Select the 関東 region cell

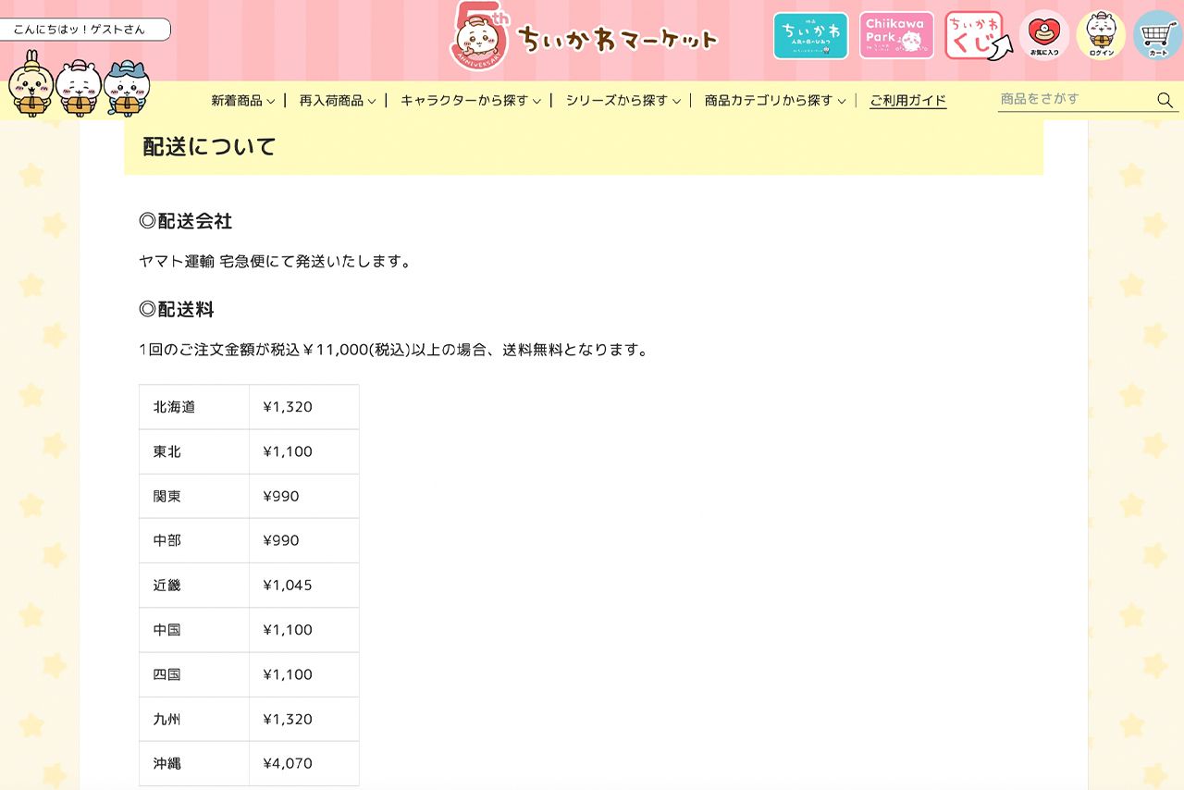click(194, 496)
